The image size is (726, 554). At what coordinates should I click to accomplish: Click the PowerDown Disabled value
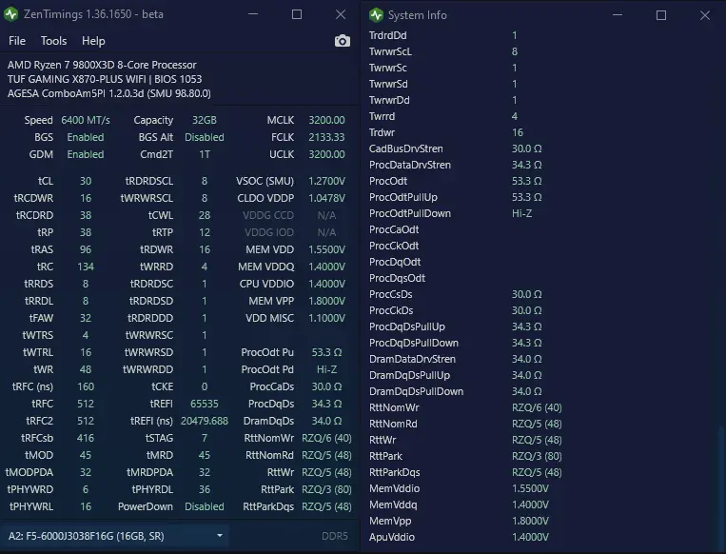205,506
